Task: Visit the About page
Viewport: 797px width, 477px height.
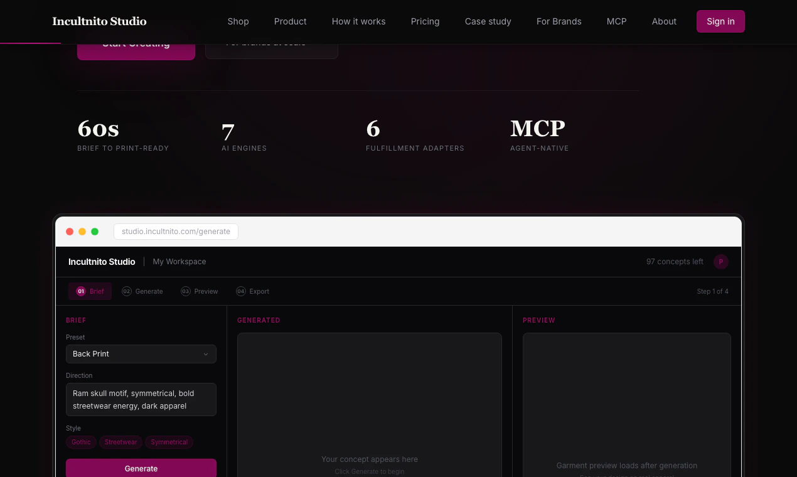Action: point(664,21)
